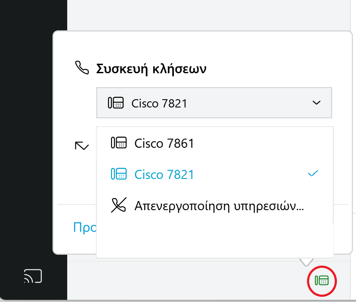Open the calling device combo box
This screenshot has height=302, width=356.
pyautogui.click(x=214, y=103)
